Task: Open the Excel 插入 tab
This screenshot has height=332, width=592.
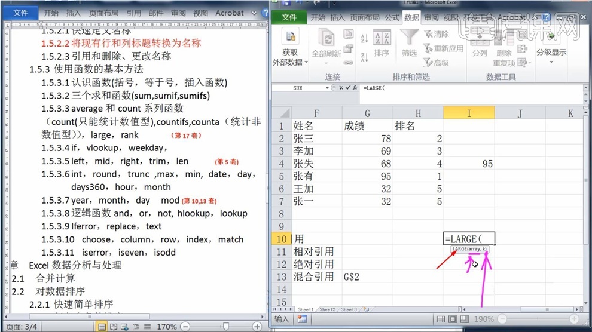Action: click(337, 17)
